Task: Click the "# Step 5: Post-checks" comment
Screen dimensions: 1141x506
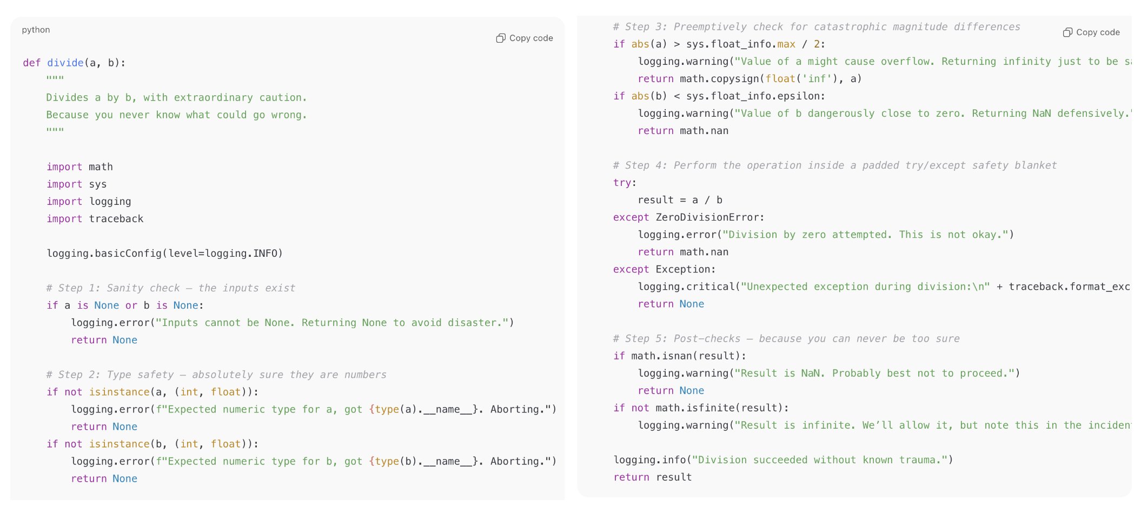Action: tap(786, 338)
